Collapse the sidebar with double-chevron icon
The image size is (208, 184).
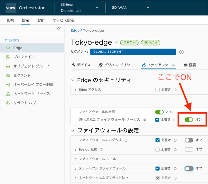pyautogui.click(x=59, y=29)
